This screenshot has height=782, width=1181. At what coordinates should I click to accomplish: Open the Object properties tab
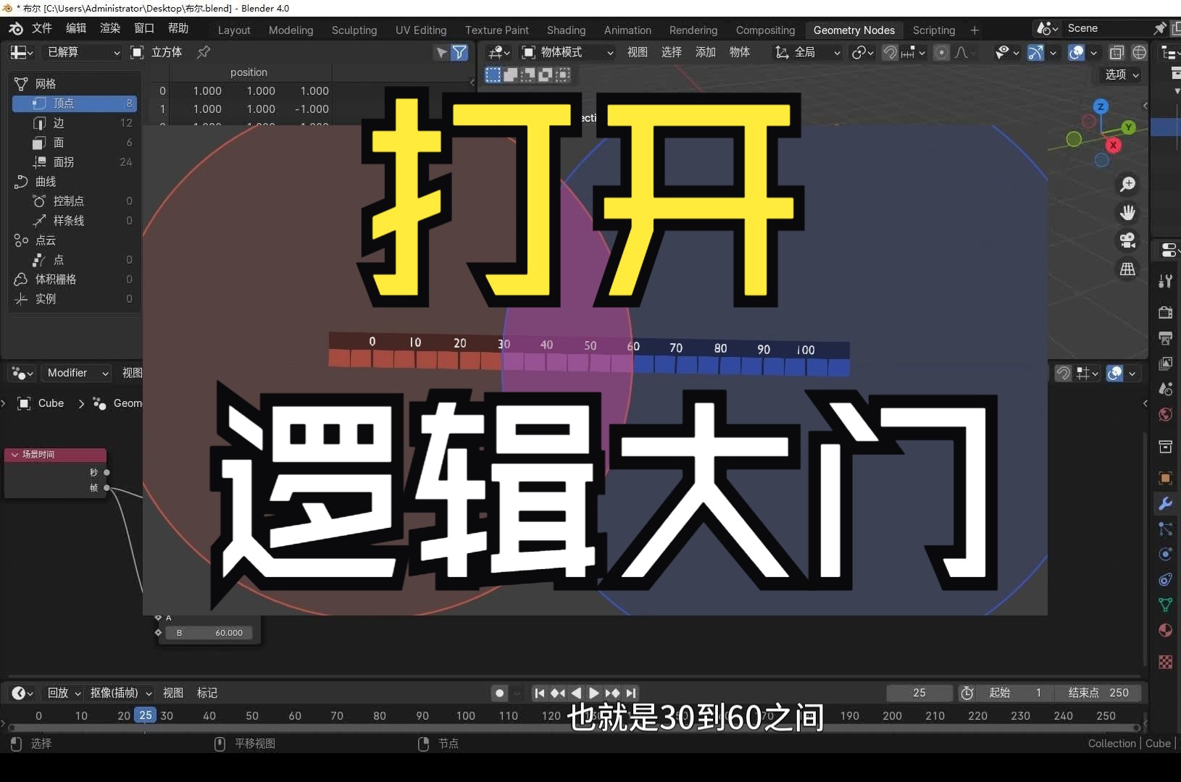click(x=1165, y=478)
